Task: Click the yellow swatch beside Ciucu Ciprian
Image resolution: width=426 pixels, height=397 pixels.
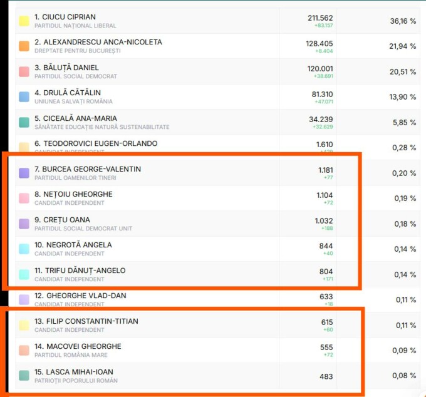Action: tap(24, 21)
